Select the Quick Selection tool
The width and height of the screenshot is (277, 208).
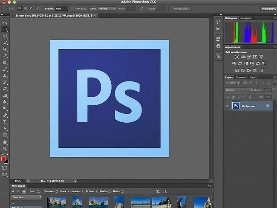[x=5, y=43]
